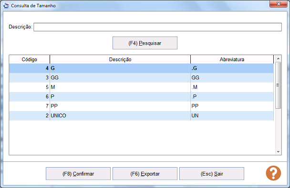This screenshot has width=290, height=188.
Task: Exit via the (Esc) Sair button
Action: 212,174
